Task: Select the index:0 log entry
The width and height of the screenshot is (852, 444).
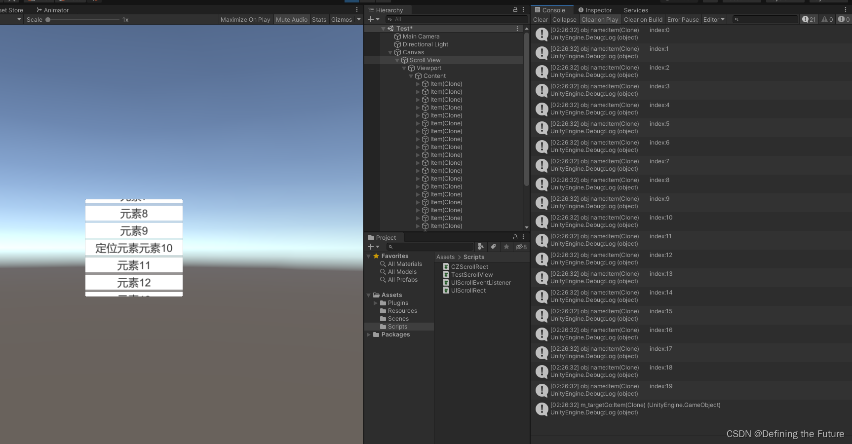Action: pos(691,34)
